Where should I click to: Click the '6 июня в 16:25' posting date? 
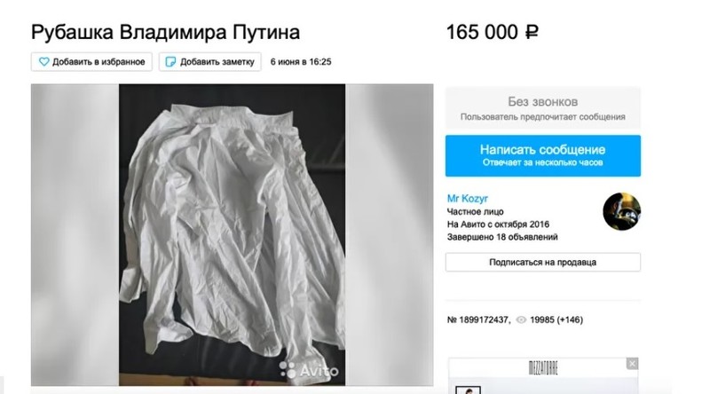tap(301, 61)
